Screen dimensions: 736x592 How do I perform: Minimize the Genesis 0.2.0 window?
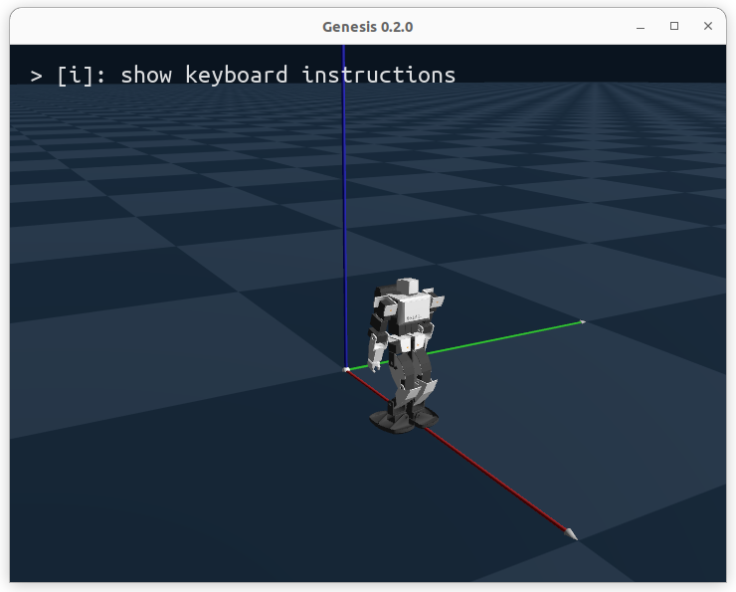point(641,27)
